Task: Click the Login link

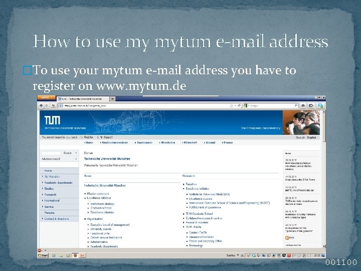Action: (x=74, y=138)
